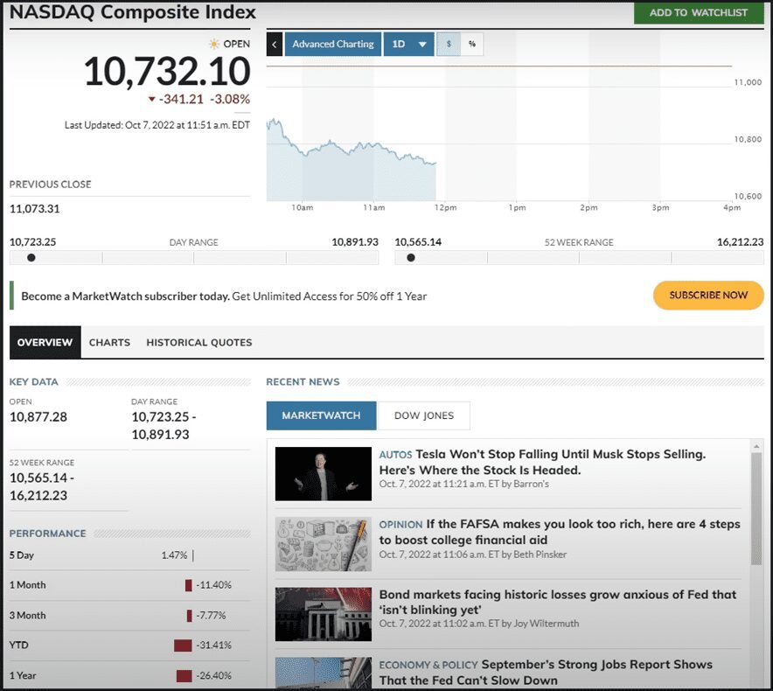The image size is (773, 691).
Task: Click the 52 Week Range position dot
Action: [411, 258]
